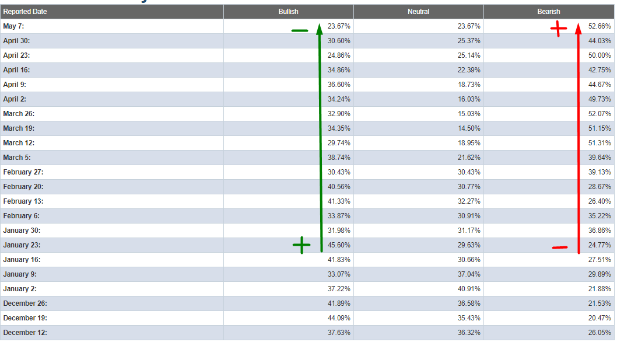This screenshot has width=617, height=342.
Task: Click the February 27 row label
Action: [x=23, y=172]
